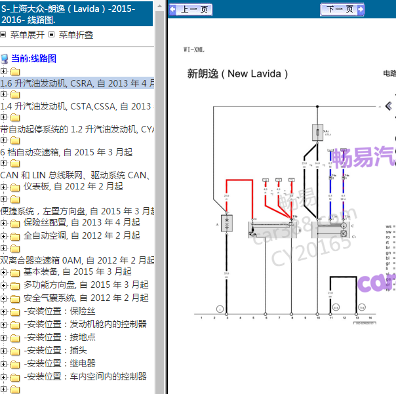This screenshot has width=396, height=394.
Task: Click folder icon above 6 档自动变速箱 row
Action: pyautogui.click(x=15, y=140)
